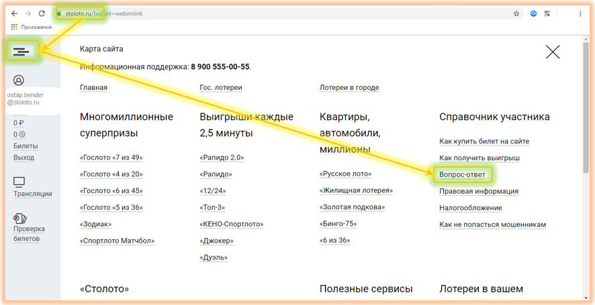
Task: Open the user profile avatar icon
Action: pyautogui.click(x=19, y=80)
